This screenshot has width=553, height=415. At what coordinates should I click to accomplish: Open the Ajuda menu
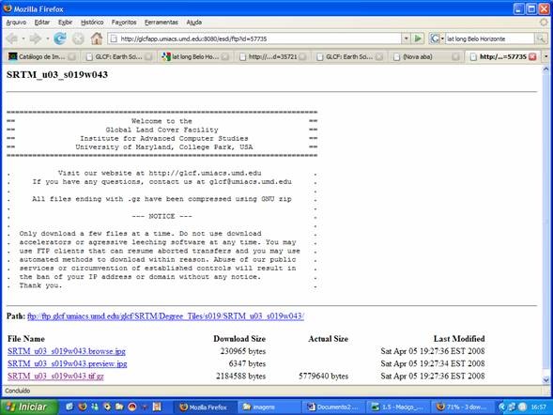pyautogui.click(x=194, y=23)
